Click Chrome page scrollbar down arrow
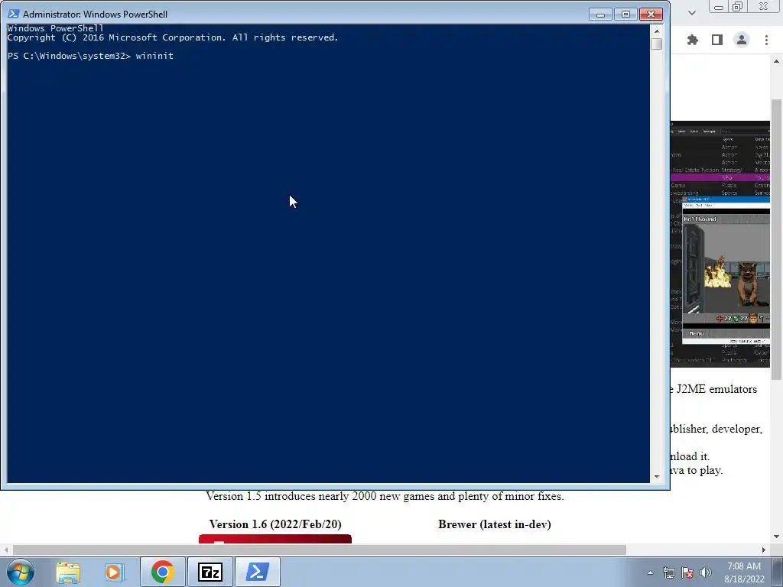Image resolution: width=783 pixels, height=587 pixels. (x=777, y=537)
